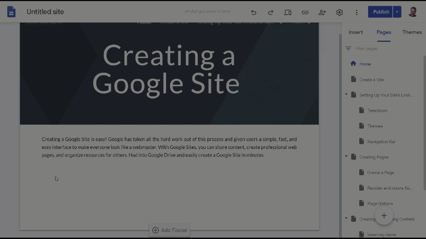The image size is (426, 239).
Task: Click the plus button to add a page
Action: [x=384, y=216]
